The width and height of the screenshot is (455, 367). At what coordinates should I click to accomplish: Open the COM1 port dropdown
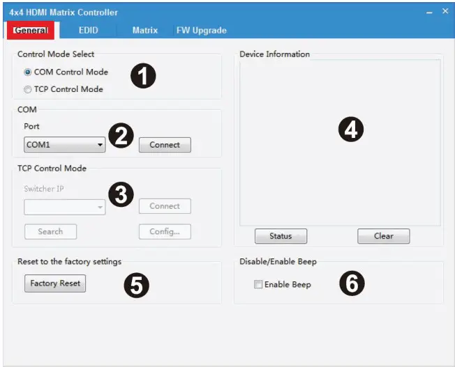coord(64,145)
